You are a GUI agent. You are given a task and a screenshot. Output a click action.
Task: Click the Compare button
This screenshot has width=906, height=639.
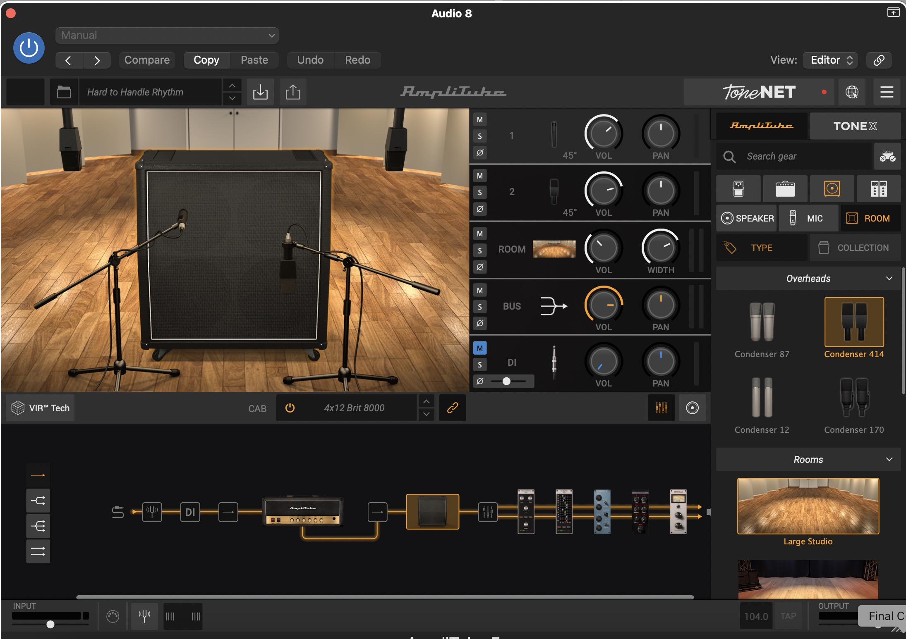[x=147, y=60]
